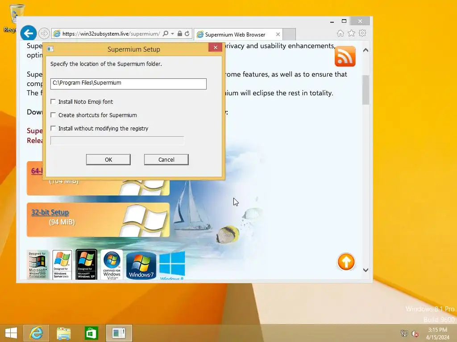Click Internet Explorer on the taskbar
Screen dimensions: 457x342
click(36, 333)
